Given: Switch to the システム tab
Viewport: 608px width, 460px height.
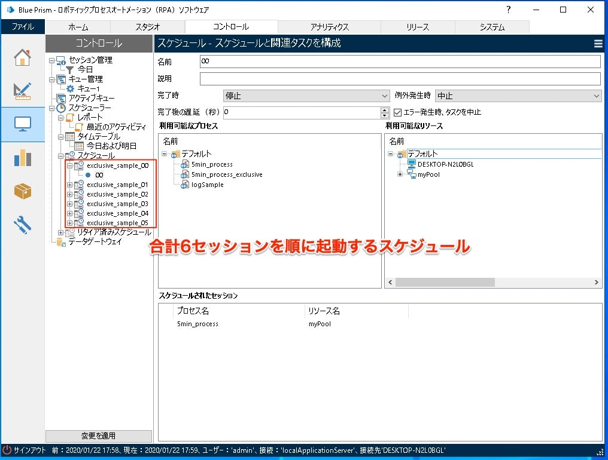Looking at the screenshot, I should click(x=492, y=27).
